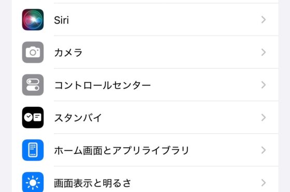Tap the Control Center toggle-switches icon
290x192 pixels.
(x=33, y=85)
